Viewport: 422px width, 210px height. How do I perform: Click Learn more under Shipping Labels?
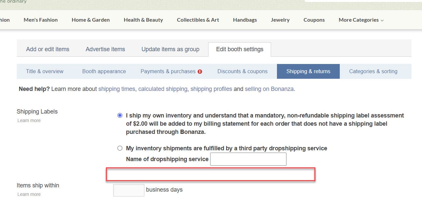(29, 120)
